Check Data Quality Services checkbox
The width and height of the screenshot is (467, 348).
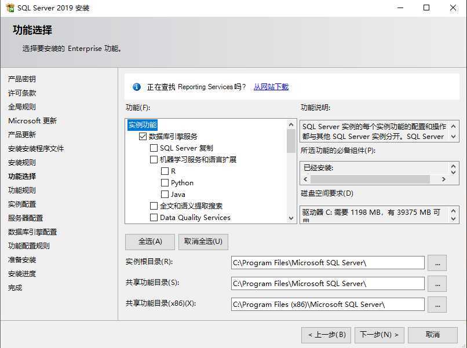point(154,218)
